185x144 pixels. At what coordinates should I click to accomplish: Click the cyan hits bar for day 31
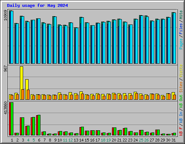(x=175, y=38)
